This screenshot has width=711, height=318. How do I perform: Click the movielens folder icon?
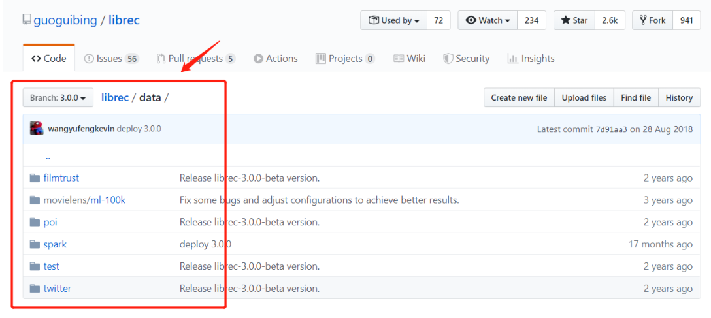(35, 200)
